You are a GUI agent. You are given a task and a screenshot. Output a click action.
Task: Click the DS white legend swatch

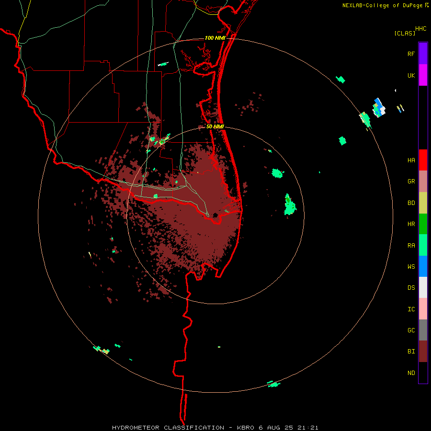(x=423, y=287)
